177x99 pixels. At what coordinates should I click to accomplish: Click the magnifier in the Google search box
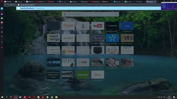tap(116, 14)
